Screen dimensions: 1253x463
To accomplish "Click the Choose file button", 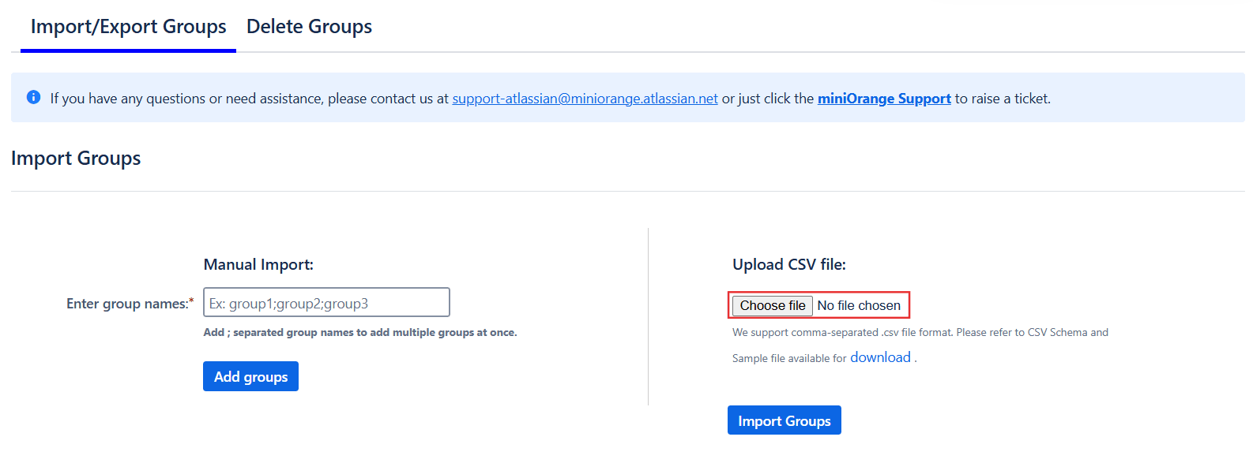I will click(x=772, y=305).
